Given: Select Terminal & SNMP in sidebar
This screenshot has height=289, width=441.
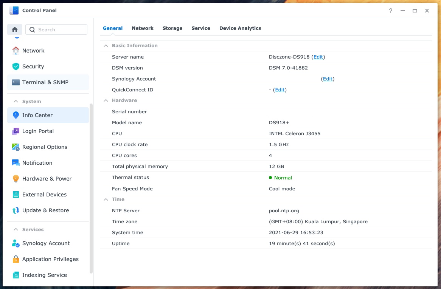Looking at the screenshot, I should (48, 82).
